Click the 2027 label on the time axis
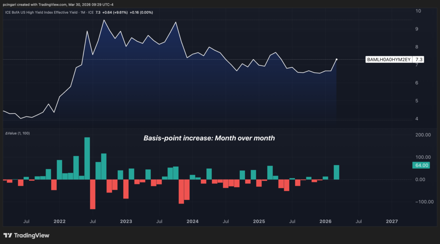Image resolution: width=440 pixels, height=244 pixels. pos(392,222)
